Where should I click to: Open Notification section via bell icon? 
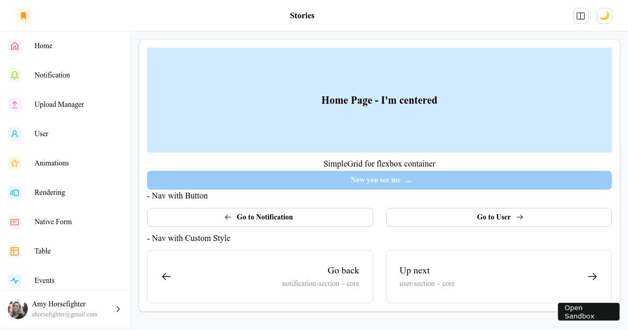[x=15, y=75]
